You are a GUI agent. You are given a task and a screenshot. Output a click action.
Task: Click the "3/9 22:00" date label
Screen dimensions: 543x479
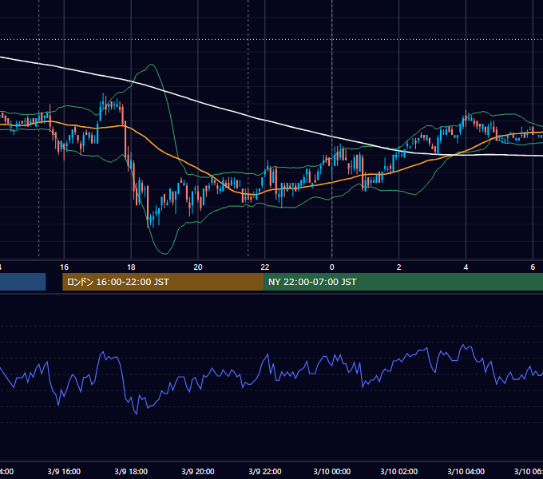(x=265, y=471)
